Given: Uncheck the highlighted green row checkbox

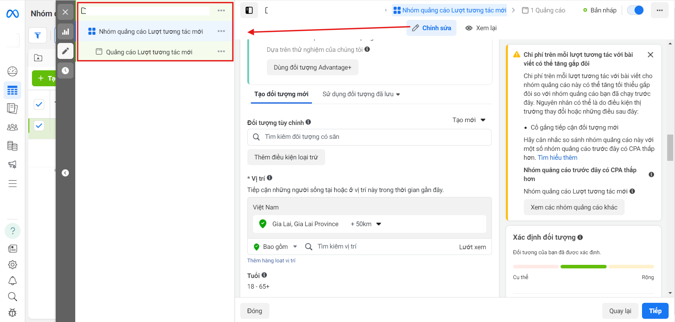Looking at the screenshot, I should pyautogui.click(x=39, y=126).
